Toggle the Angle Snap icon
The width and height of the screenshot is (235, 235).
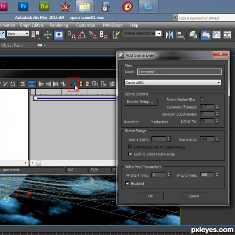tap(82, 35)
